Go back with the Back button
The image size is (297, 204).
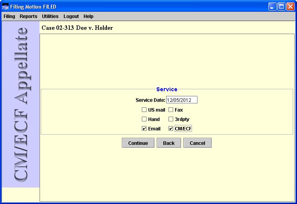click(x=169, y=143)
